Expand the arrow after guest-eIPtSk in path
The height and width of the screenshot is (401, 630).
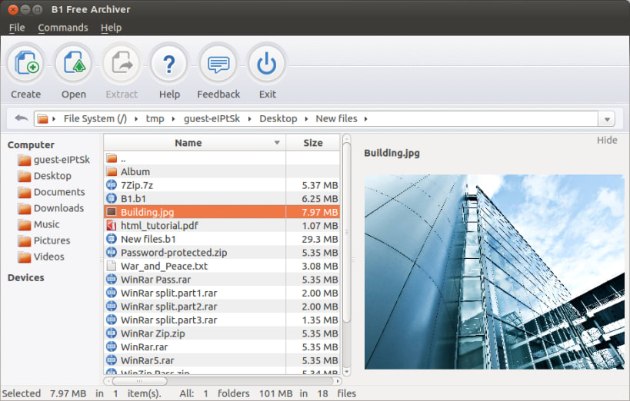click(x=249, y=119)
